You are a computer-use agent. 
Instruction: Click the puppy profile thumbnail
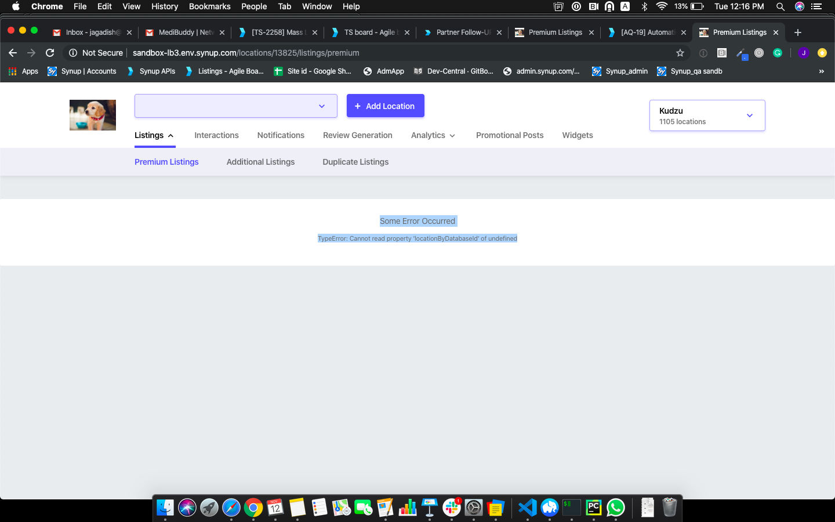click(x=93, y=115)
